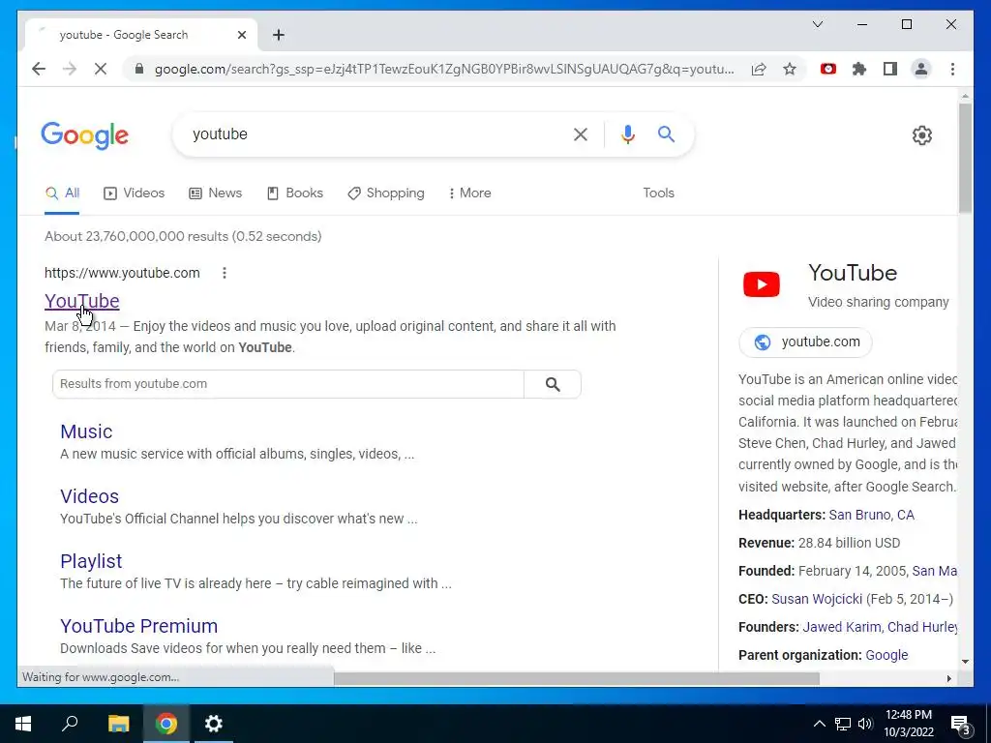Click the share this page icon

(x=759, y=69)
